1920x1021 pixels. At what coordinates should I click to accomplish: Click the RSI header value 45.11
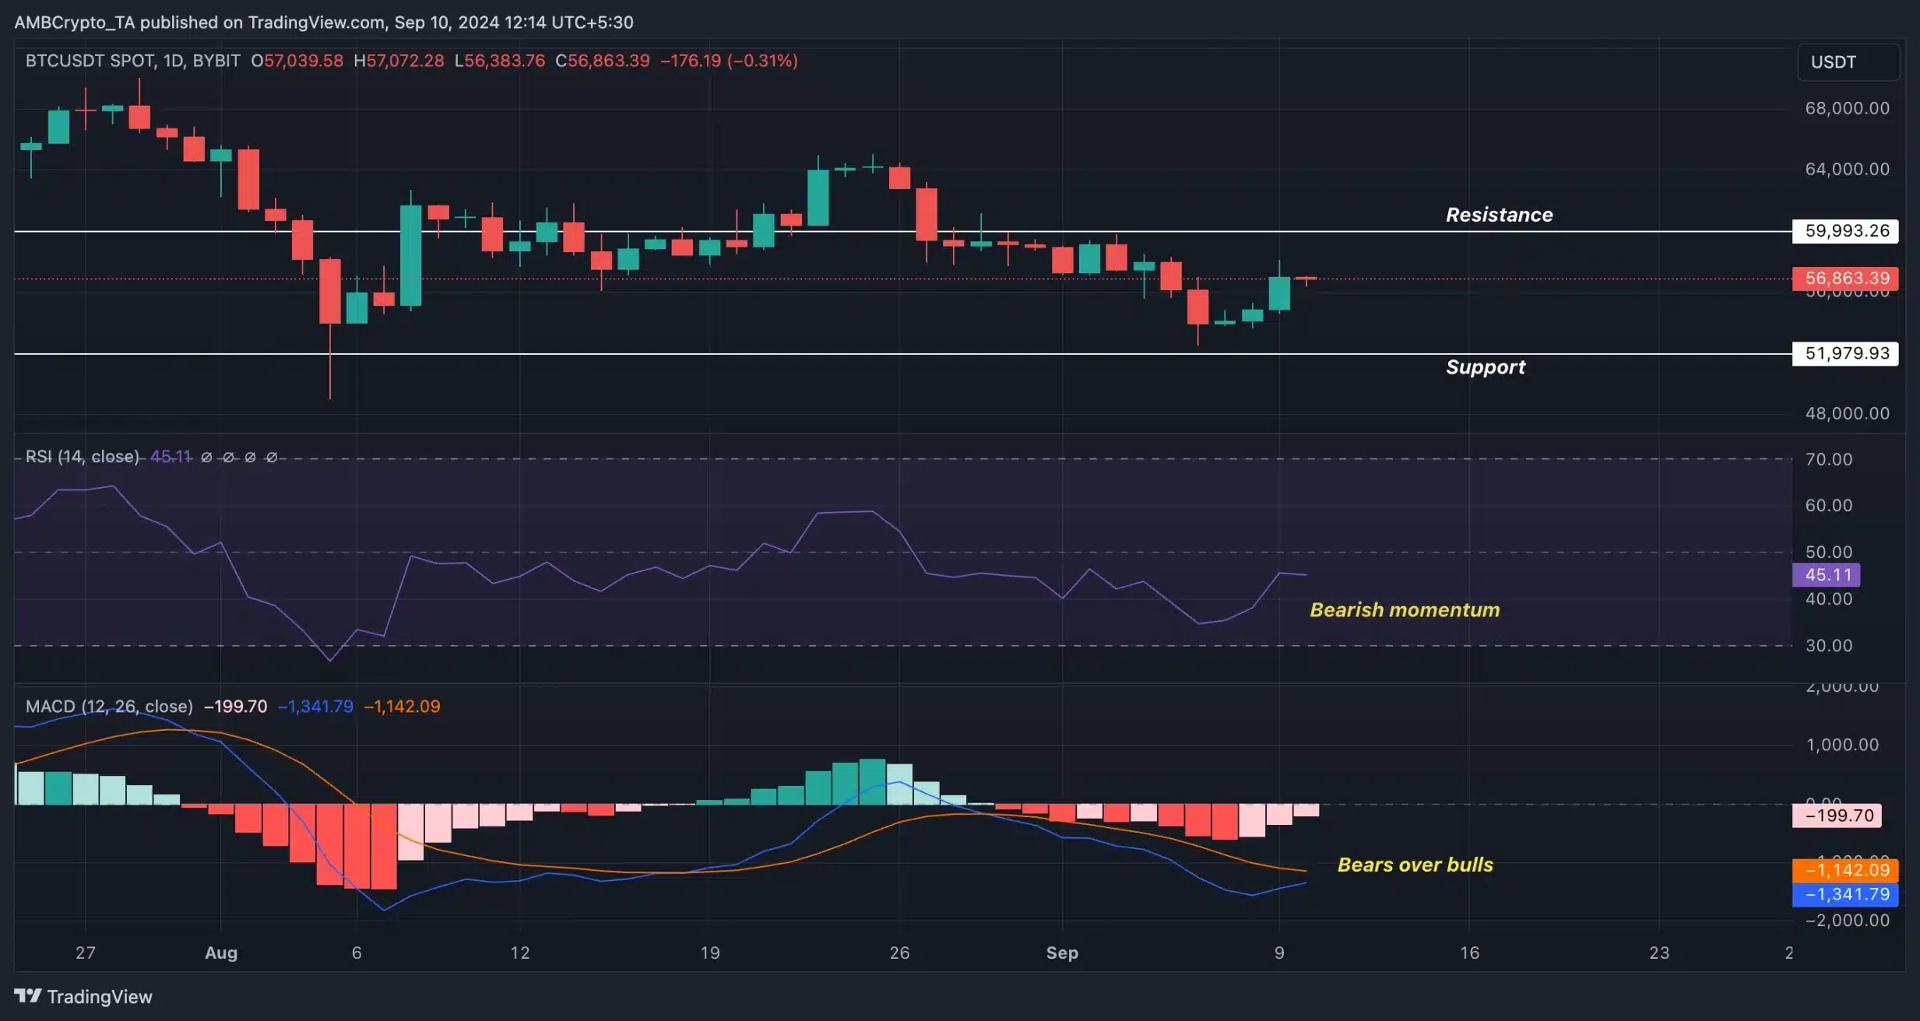[x=171, y=457]
